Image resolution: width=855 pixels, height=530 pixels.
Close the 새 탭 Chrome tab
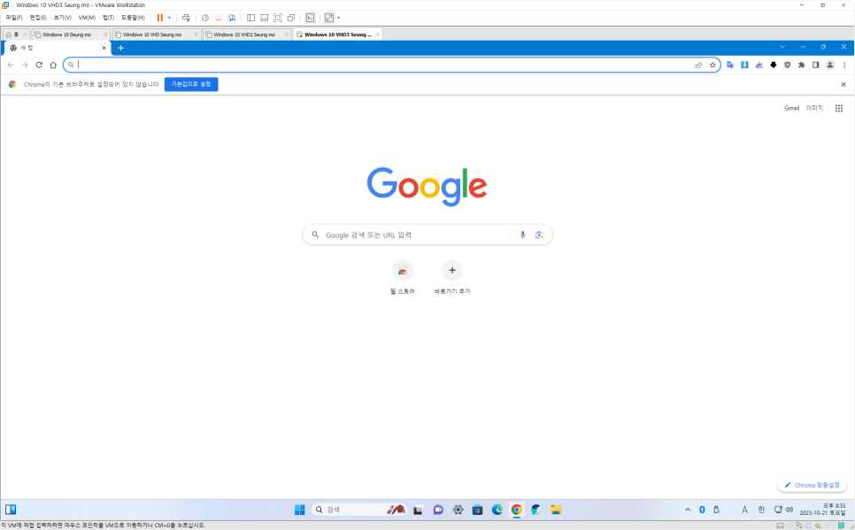point(104,48)
